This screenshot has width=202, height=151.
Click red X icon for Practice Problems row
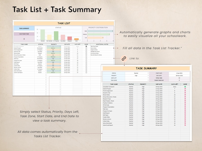click(185, 103)
